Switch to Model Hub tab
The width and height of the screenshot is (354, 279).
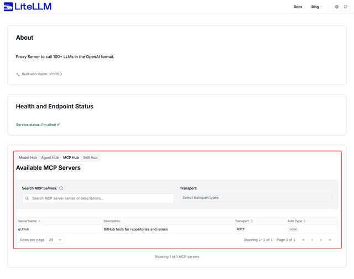pos(28,157)
